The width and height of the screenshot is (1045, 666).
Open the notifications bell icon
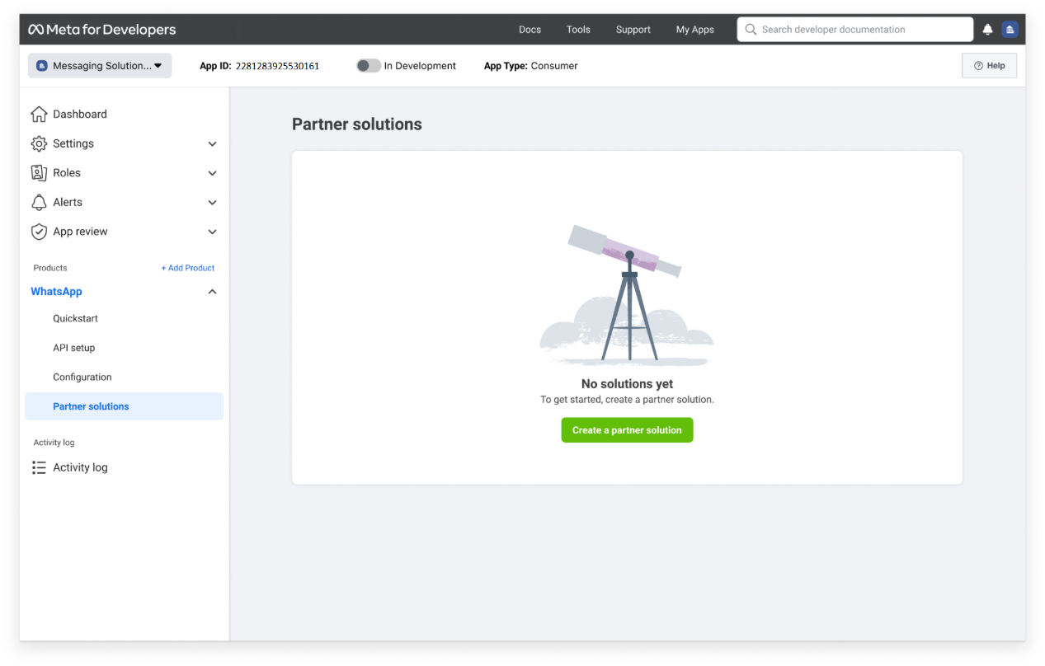point(987,30)
